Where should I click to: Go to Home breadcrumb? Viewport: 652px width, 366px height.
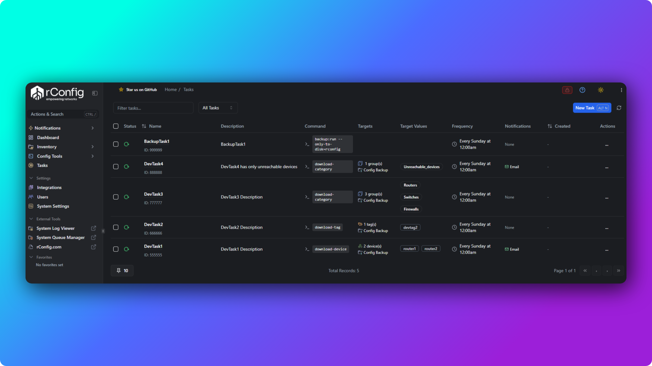click(x=171, y=89)
